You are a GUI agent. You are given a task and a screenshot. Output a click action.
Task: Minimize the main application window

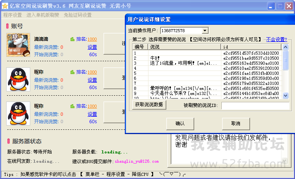coord(271,6)
